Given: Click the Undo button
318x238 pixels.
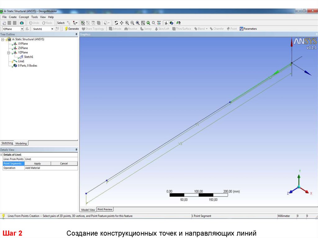Looking at the screenshot, I should 34,23.
